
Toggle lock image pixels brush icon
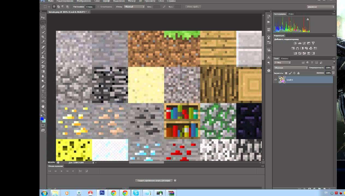(290, 73)
